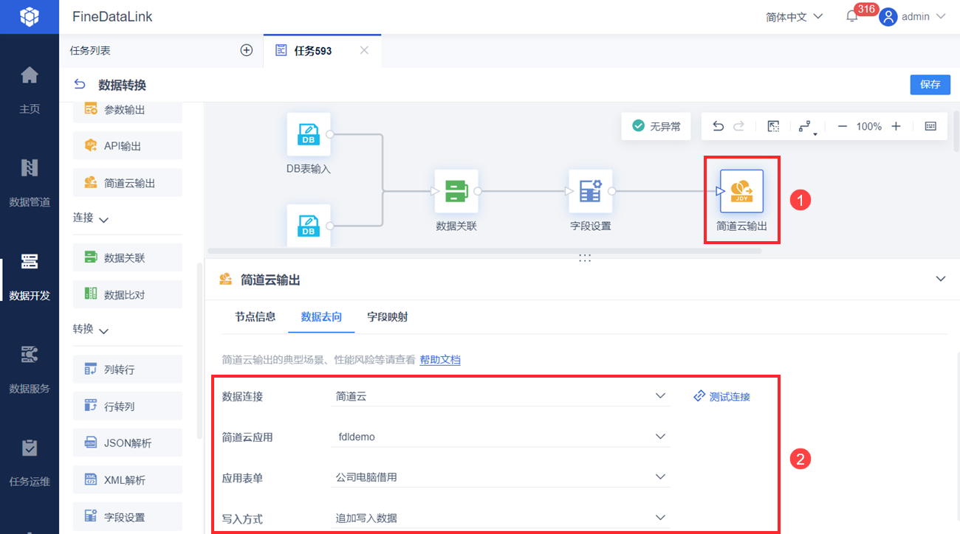Undo the last canvas action
Viewport: 960px width, 534px height.
(x=718, y=126)
